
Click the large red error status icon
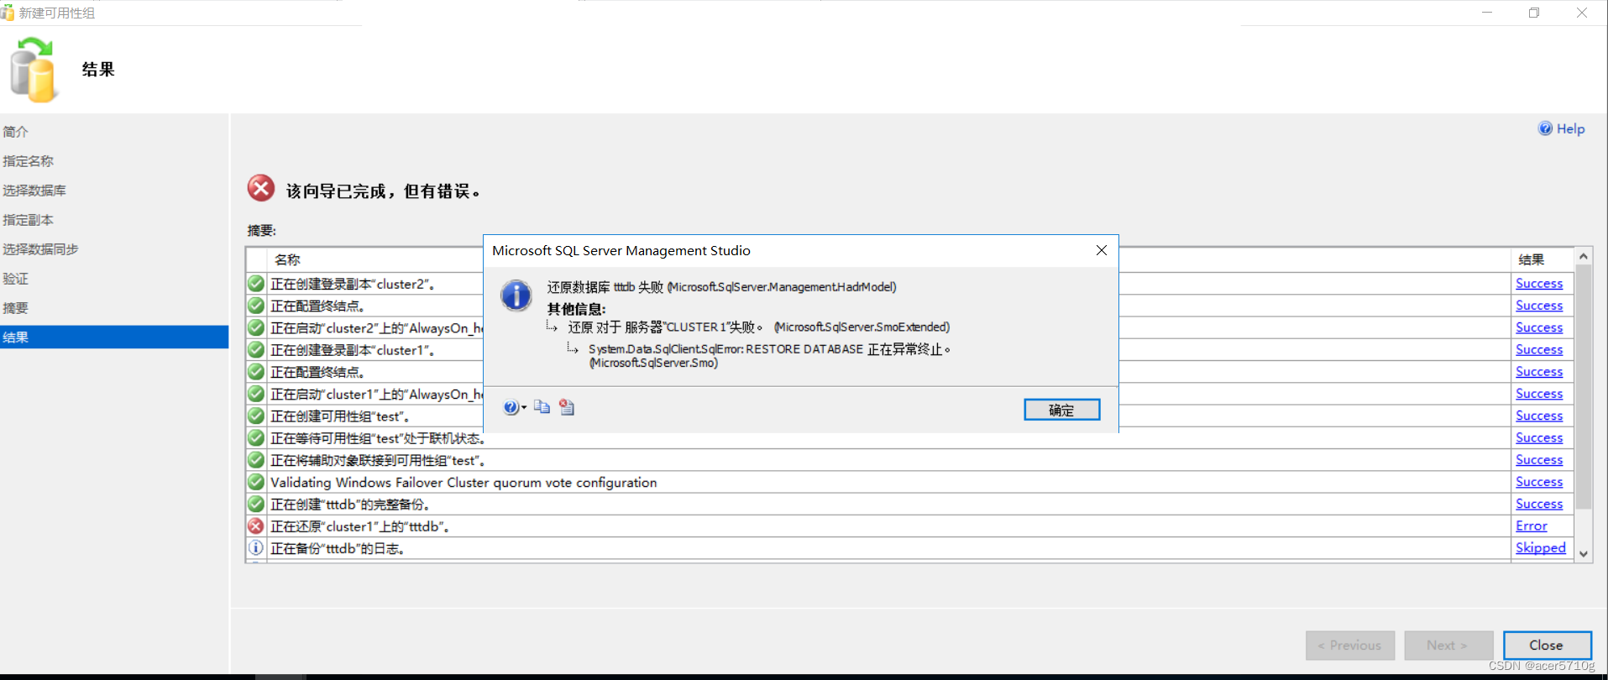(x=261, y=188)
